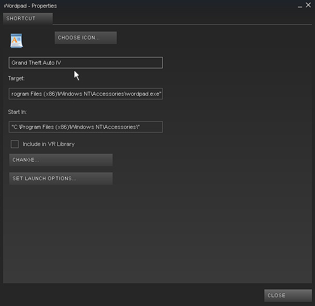Open the Choose Icon dialog
This screenshot has width=315, height=306.
coord(86,38)
